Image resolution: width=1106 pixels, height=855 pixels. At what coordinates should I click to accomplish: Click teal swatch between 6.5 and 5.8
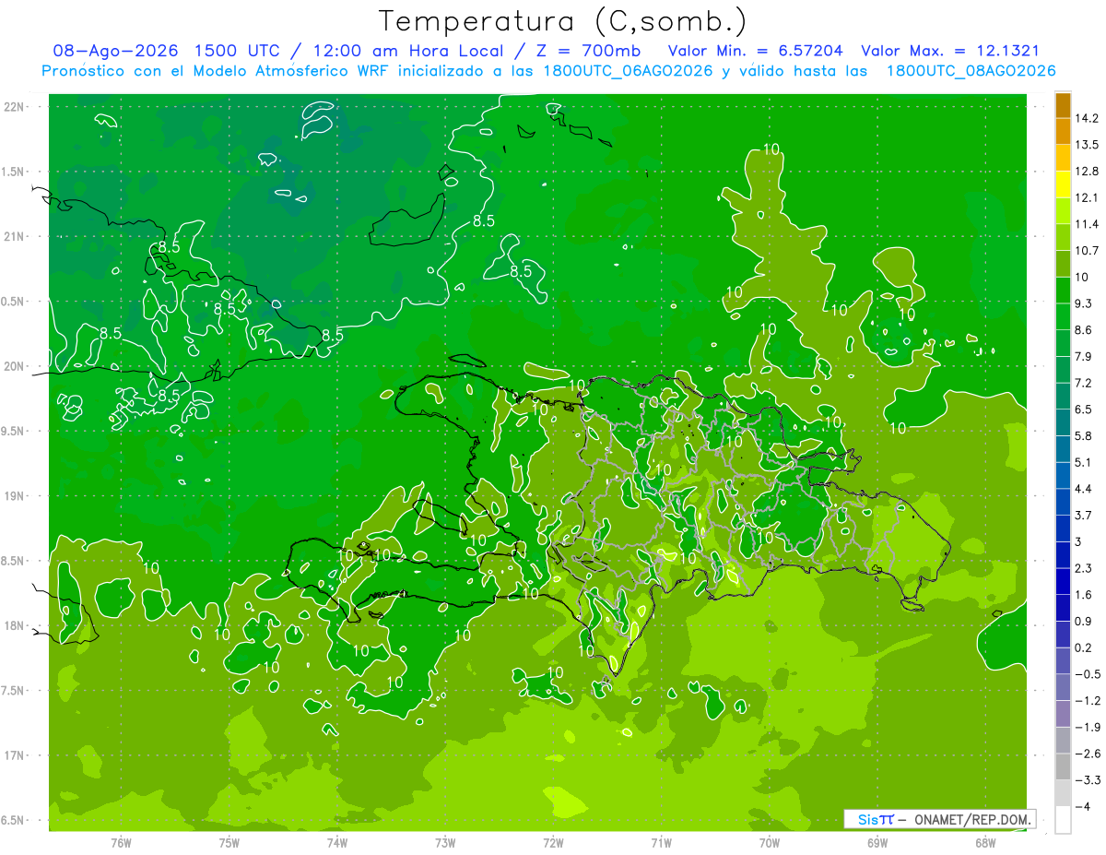tap(1063, 422)
